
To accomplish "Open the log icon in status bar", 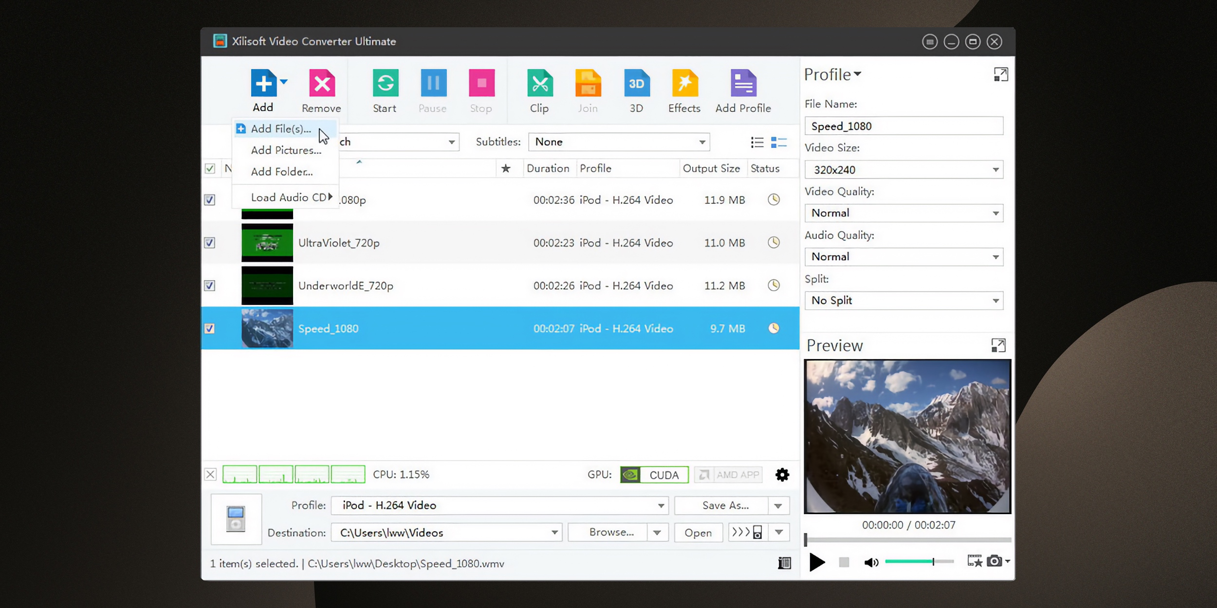I will pos(784,563).
